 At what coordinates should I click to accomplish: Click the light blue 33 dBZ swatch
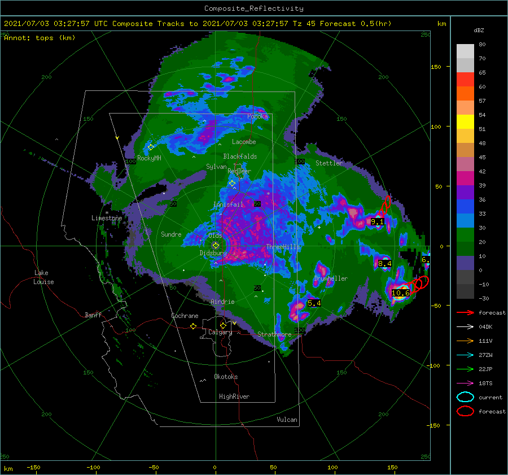point(465,220)
